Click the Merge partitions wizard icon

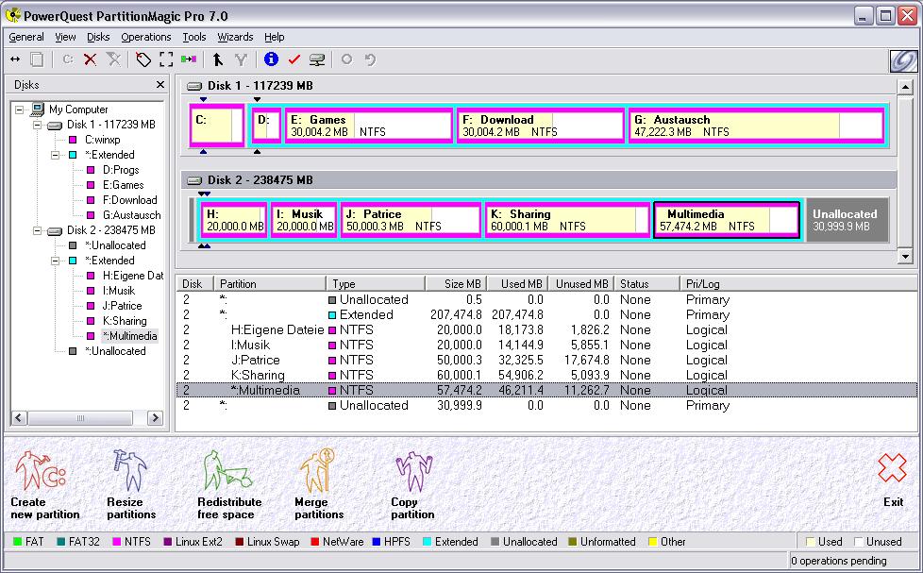point(317,470)
